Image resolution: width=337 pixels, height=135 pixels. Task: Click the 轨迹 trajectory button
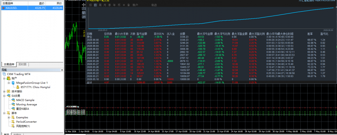click(154, 5)
